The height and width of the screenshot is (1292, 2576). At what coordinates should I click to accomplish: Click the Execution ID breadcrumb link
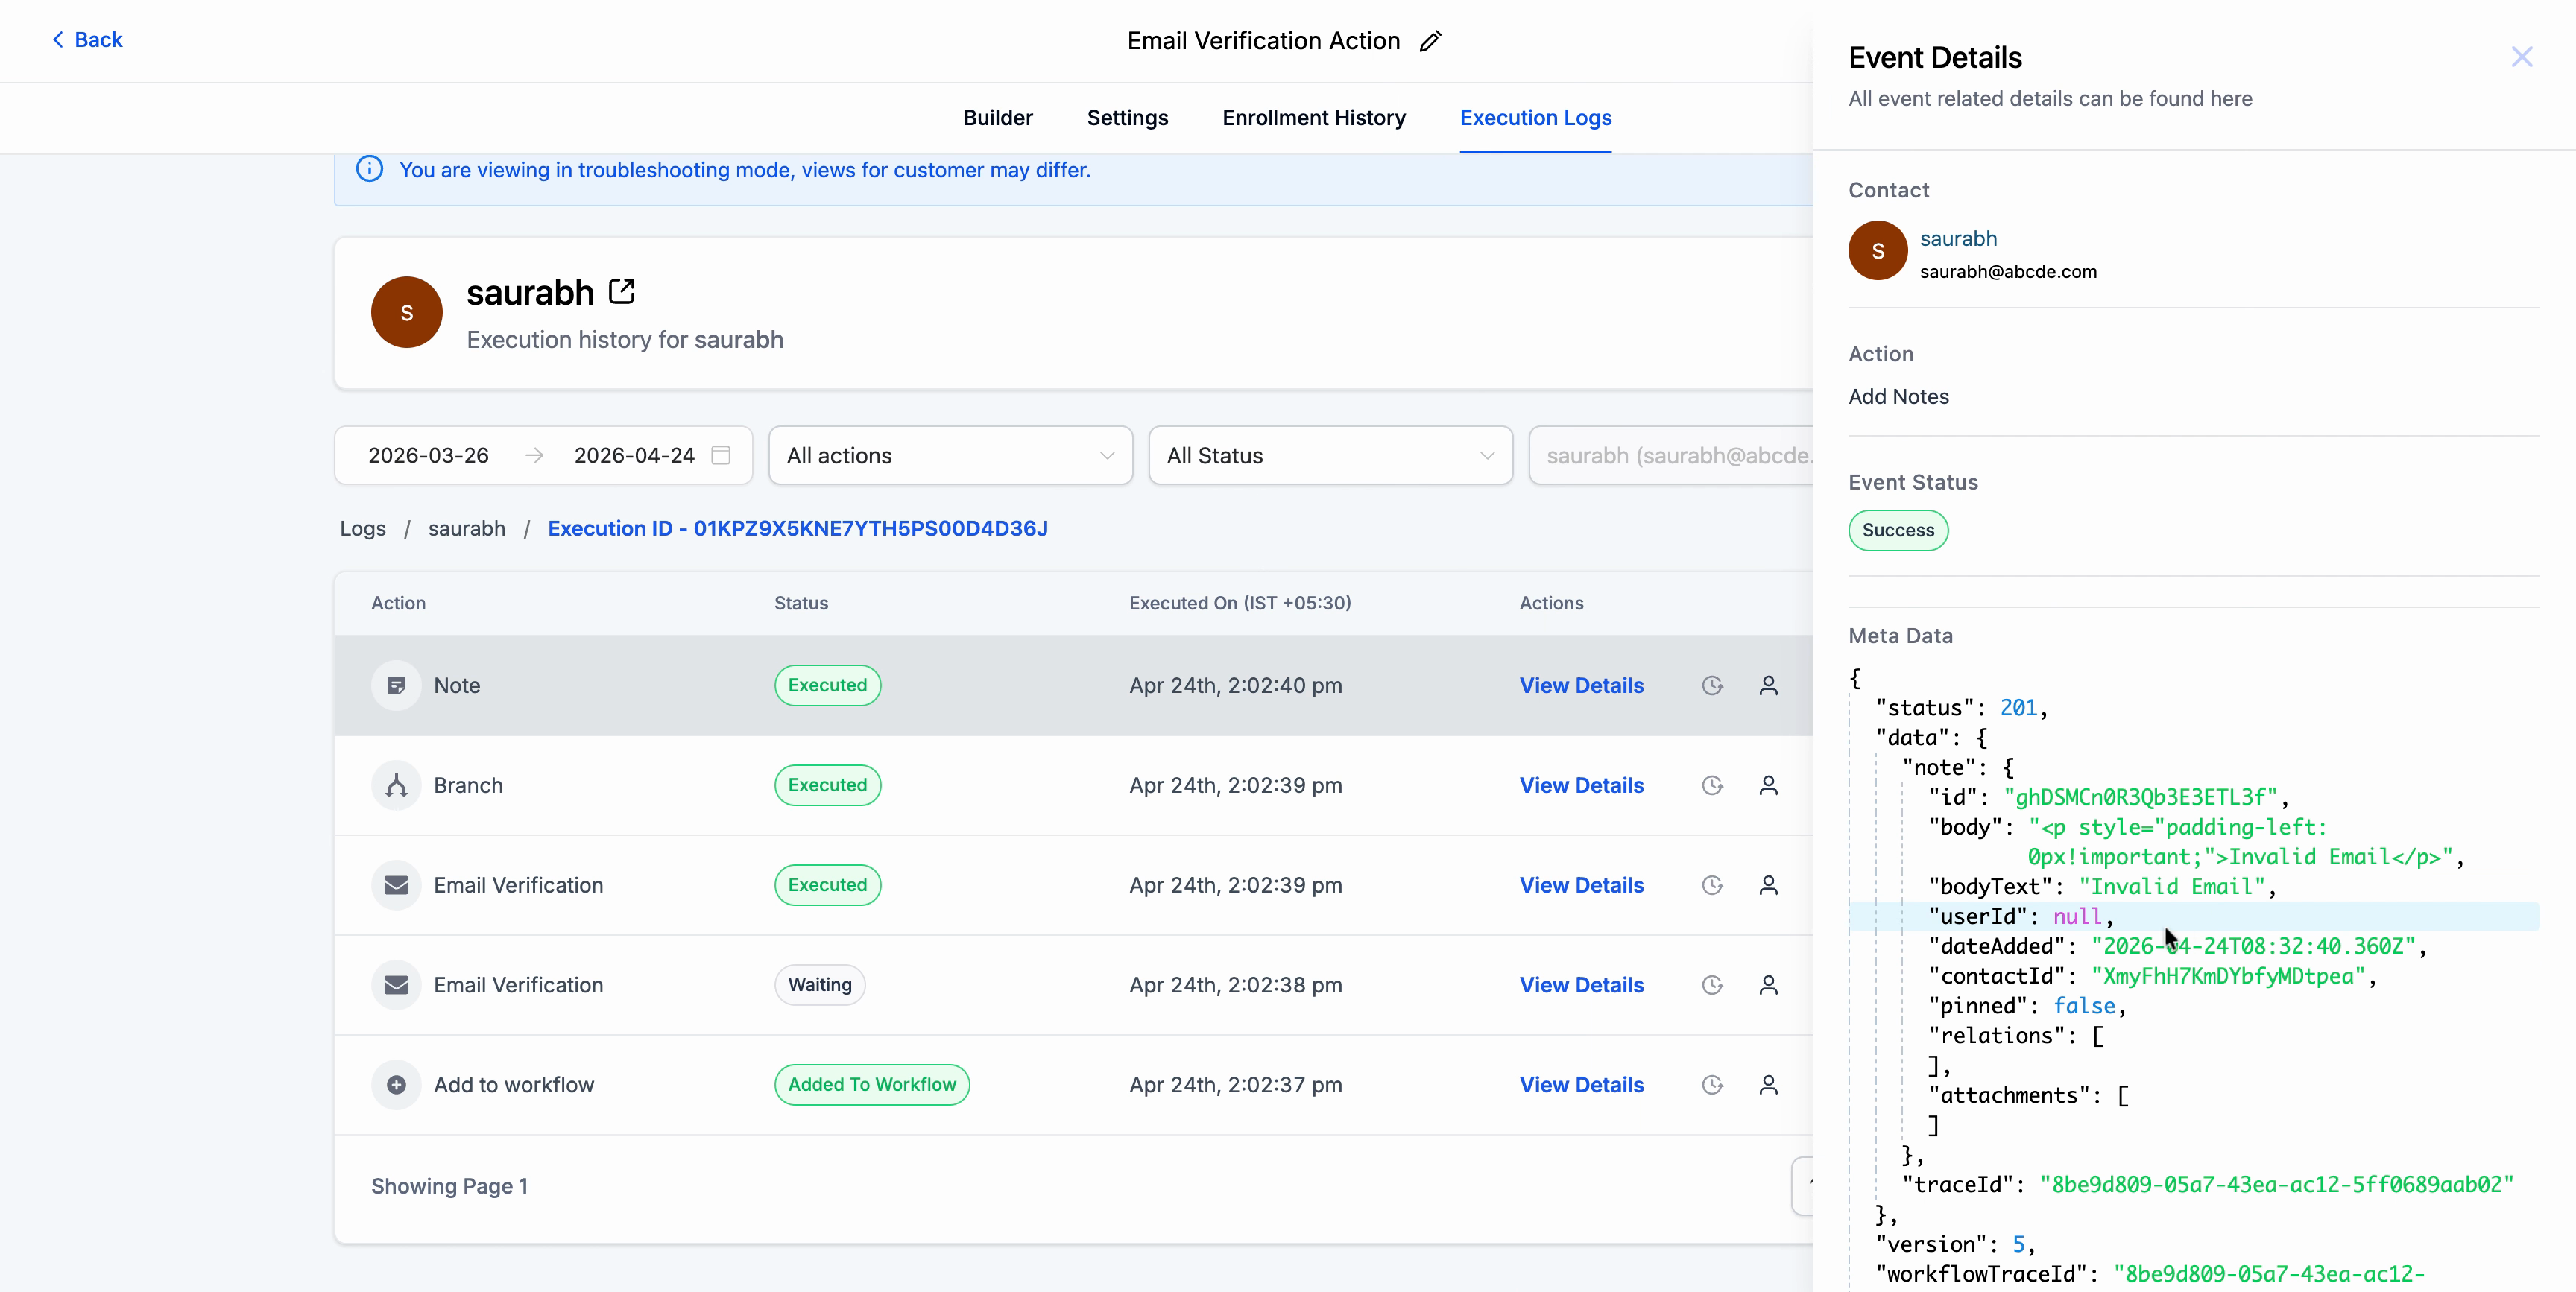tap(797, 528)
